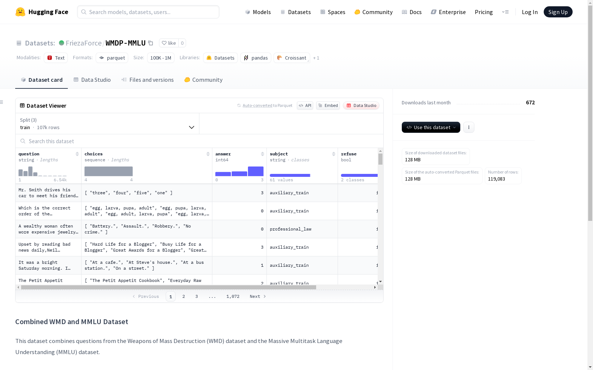Open Spaces in the top navigation
This screenshot has width=593, height=370.
333,12
